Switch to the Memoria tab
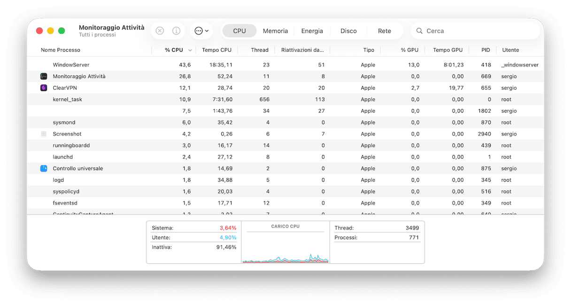Screen dimensions: 571x306 click(x=275, y=31)
